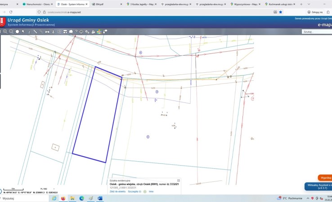Click the full extent zoom icon
The image size is (332, 202).
click(17, 31)
